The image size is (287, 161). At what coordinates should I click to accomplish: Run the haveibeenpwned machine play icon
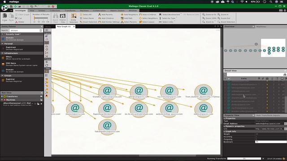(41, 104)
